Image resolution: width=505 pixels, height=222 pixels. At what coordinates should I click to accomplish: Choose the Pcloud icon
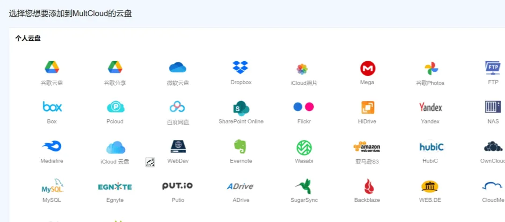[x=115, y=107]
